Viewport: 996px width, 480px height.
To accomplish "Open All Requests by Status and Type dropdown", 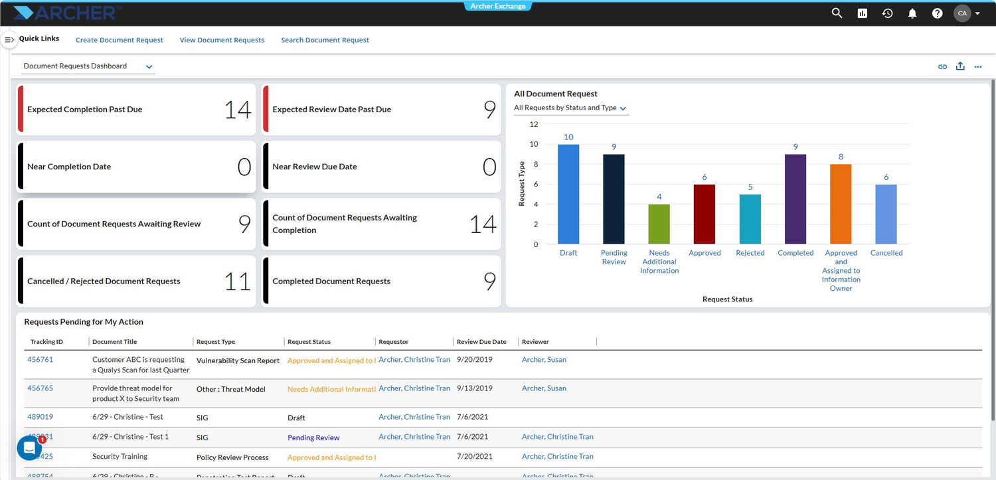I will pos(571,108).
